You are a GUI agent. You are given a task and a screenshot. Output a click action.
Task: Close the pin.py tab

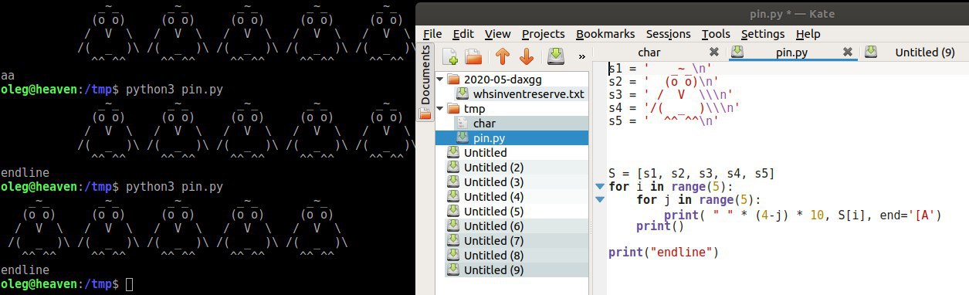click(x=847, y=53)
